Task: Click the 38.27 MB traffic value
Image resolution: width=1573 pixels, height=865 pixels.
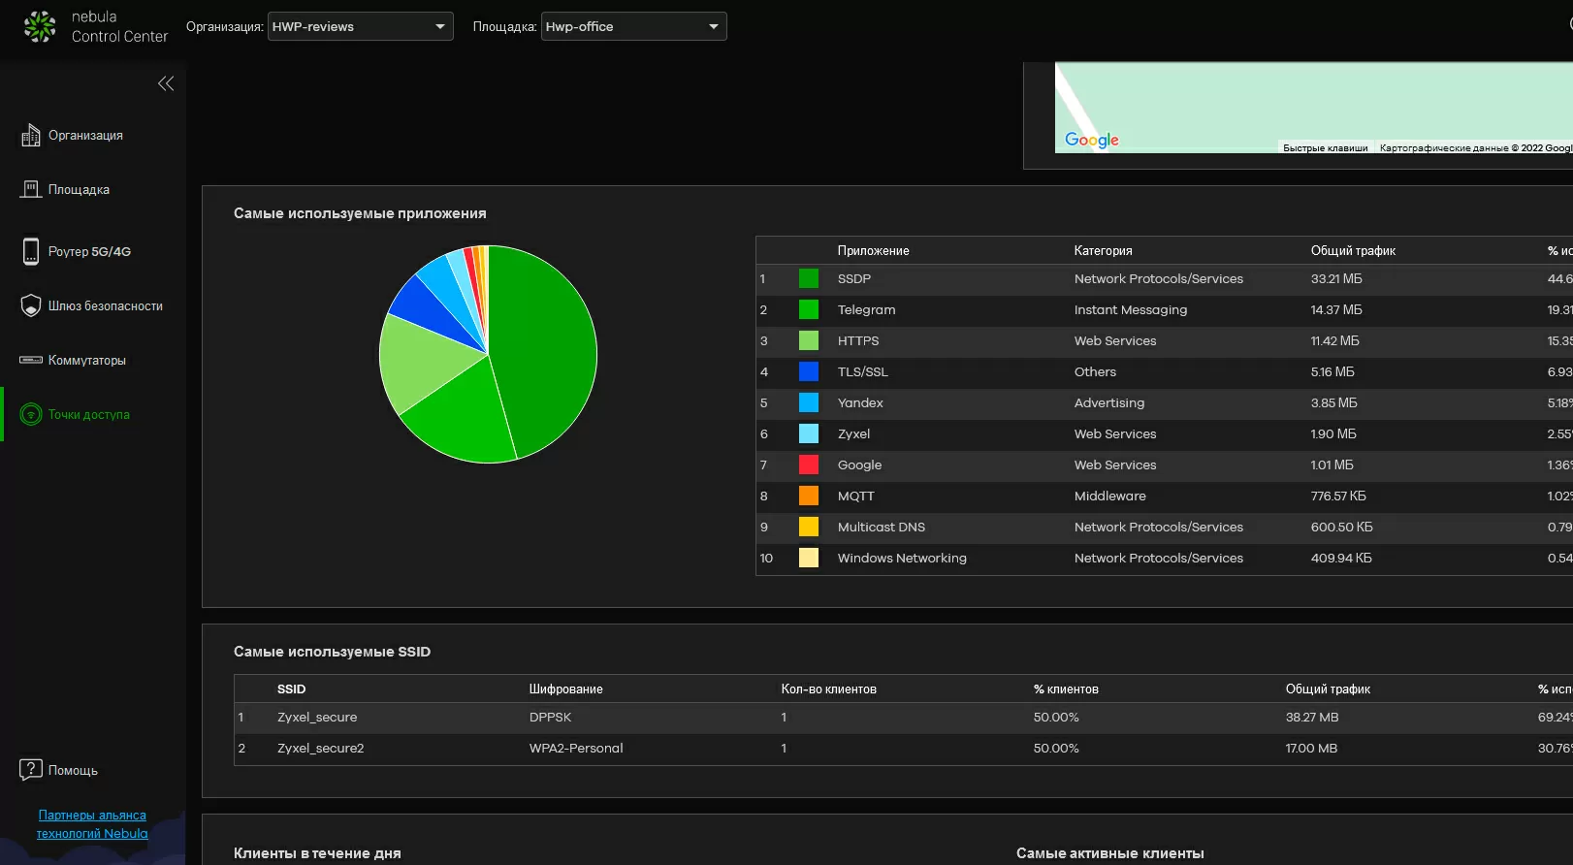Action: [x=1311, y=717]
